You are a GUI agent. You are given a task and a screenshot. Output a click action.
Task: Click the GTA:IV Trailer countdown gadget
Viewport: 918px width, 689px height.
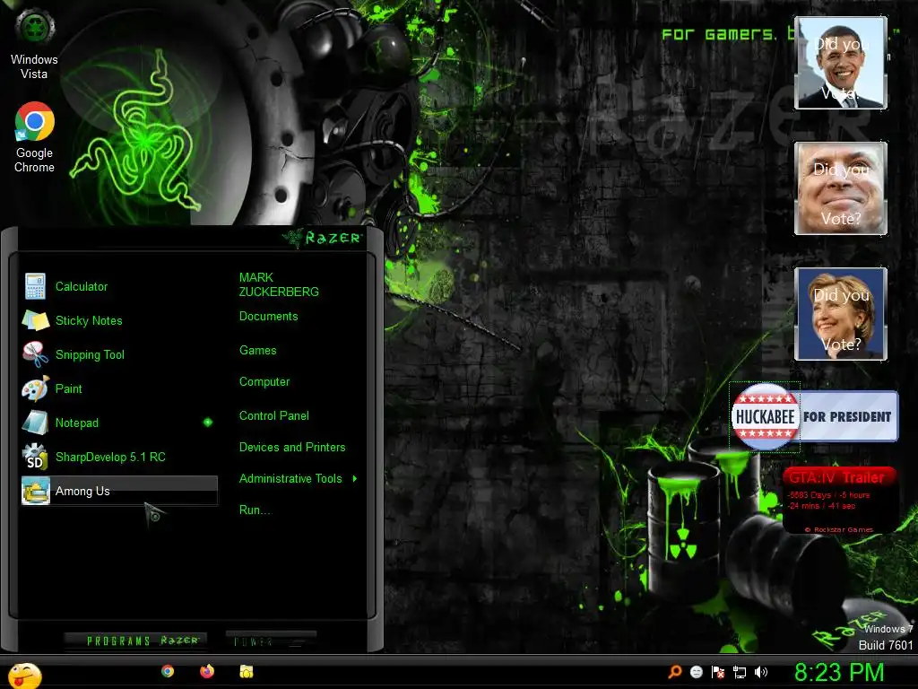839,500
